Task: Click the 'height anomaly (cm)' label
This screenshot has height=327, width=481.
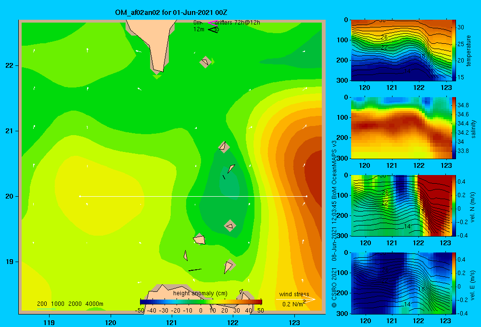Action: (x=200, y=293)
